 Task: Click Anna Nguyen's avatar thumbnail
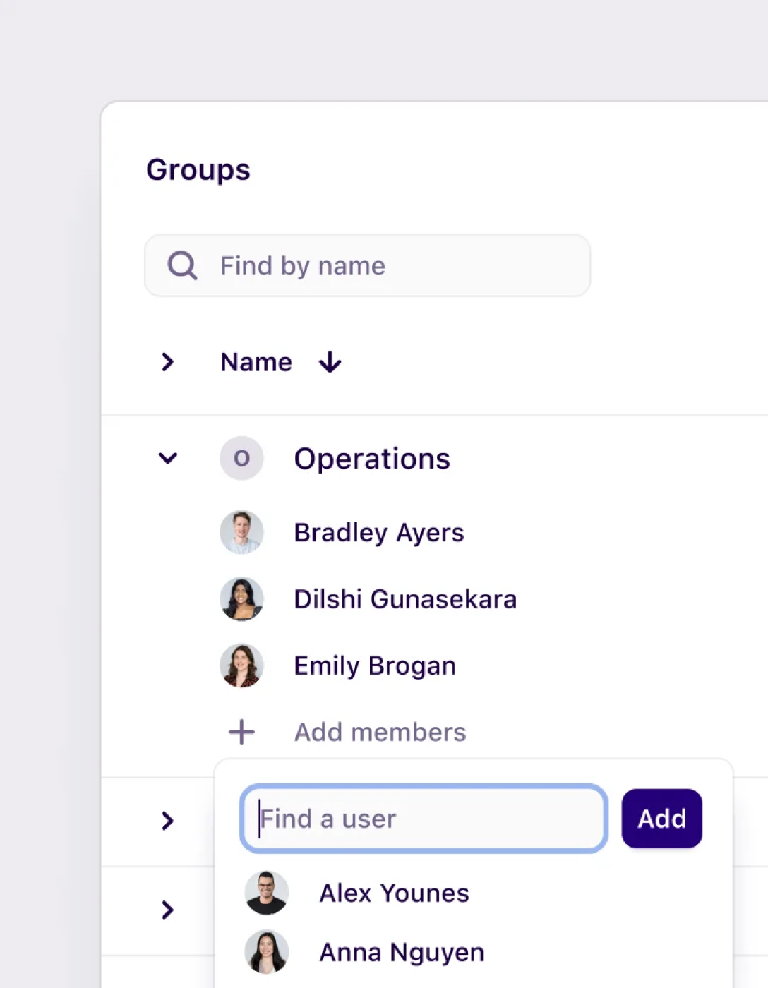pyautogui.click(x=266, y=951)
